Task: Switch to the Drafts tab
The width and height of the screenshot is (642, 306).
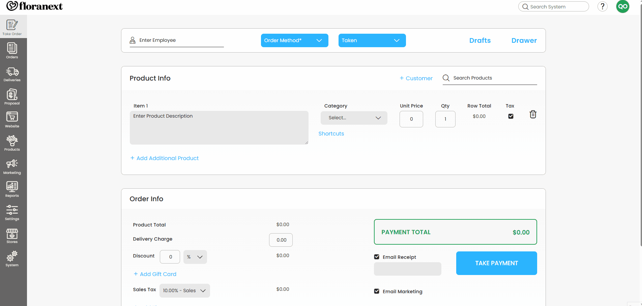Action: [x=480, y=40]
